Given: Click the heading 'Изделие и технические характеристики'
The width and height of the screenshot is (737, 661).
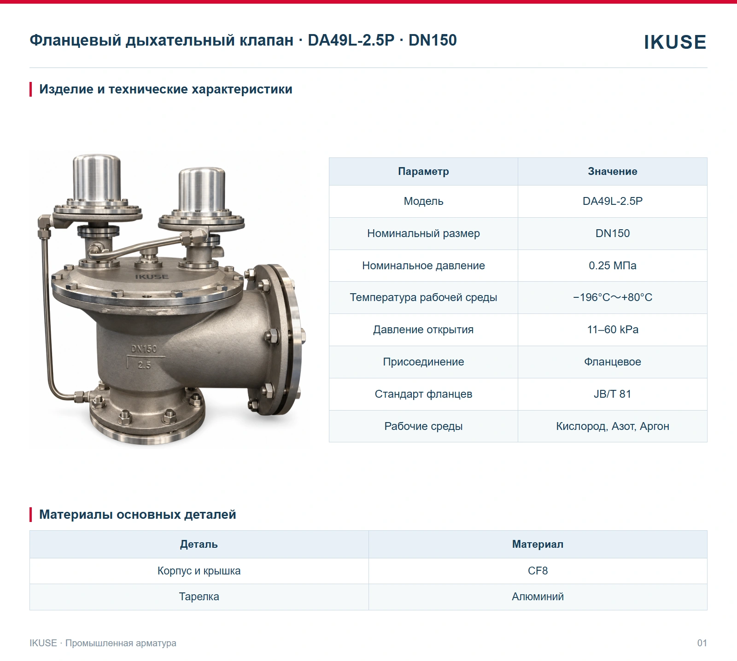Looking at the screenshot, I should [x=166, y=89].
